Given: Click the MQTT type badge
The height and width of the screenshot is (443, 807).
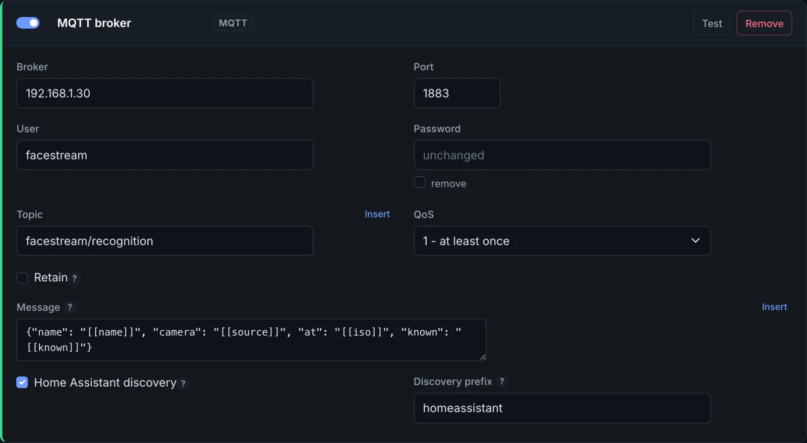Looking at the screenshot, I should [x=233, y=23].
